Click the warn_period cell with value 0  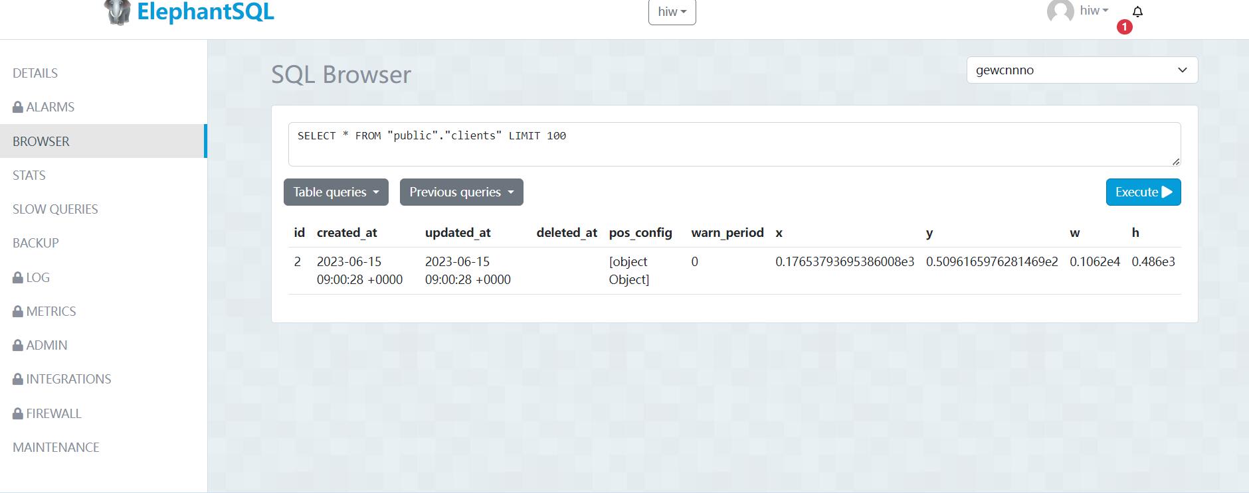tap(694, 261)
